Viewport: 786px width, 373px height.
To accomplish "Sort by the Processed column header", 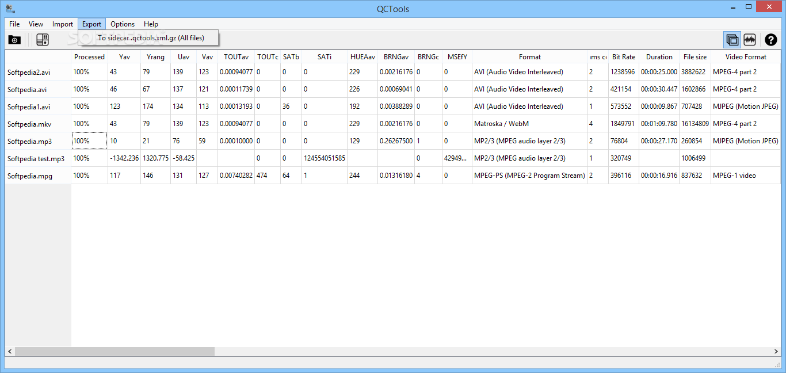I will click(x=89, y=57).
